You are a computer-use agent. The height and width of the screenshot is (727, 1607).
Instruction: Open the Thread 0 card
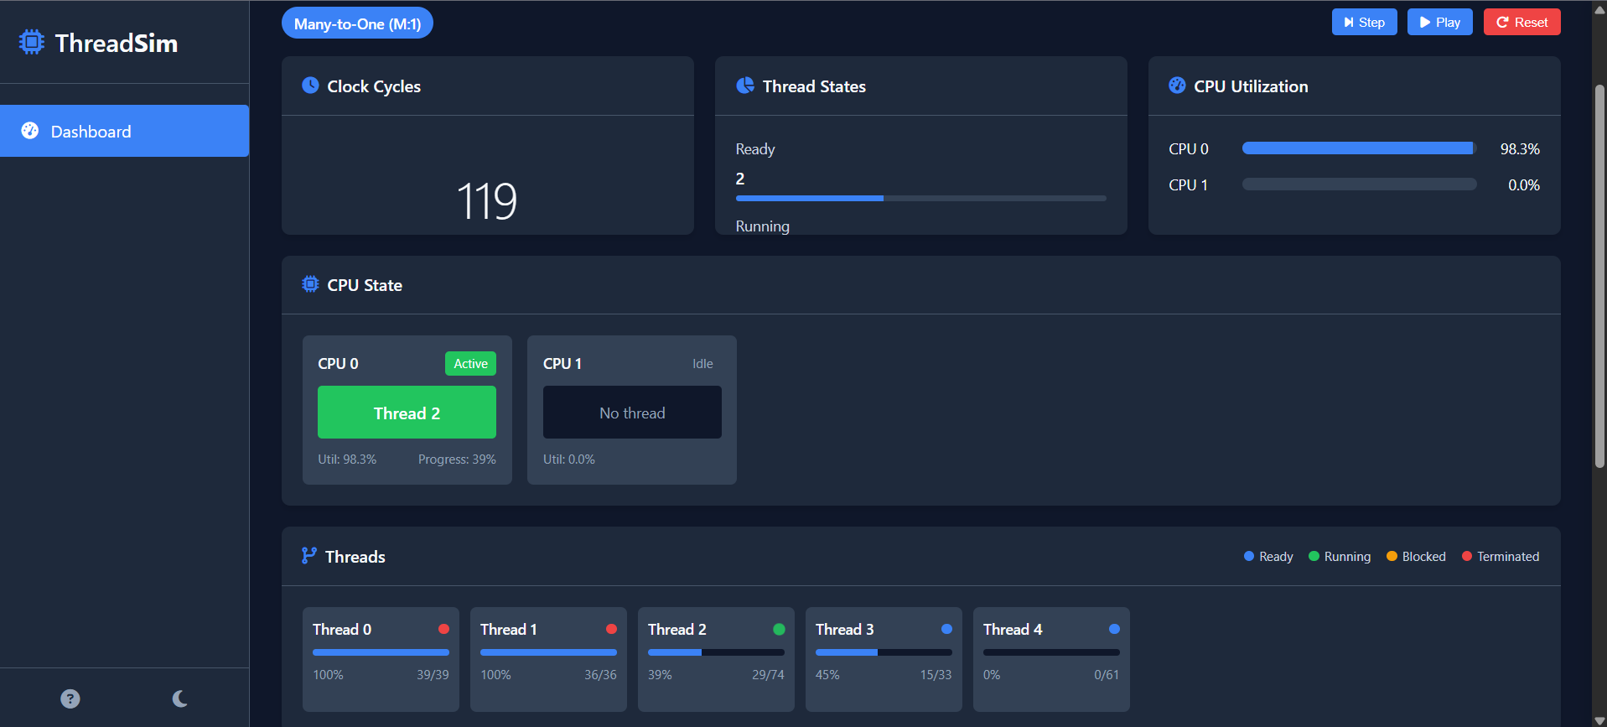(381, 659)
